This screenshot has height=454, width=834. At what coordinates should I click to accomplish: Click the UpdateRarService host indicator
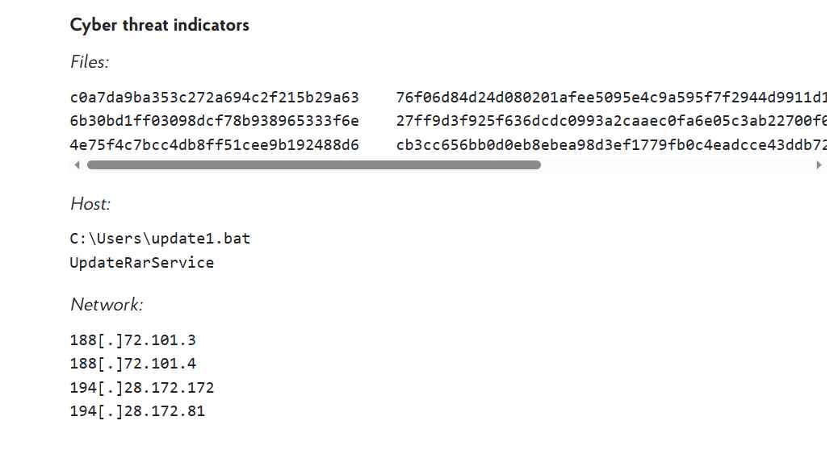[142, 262]
